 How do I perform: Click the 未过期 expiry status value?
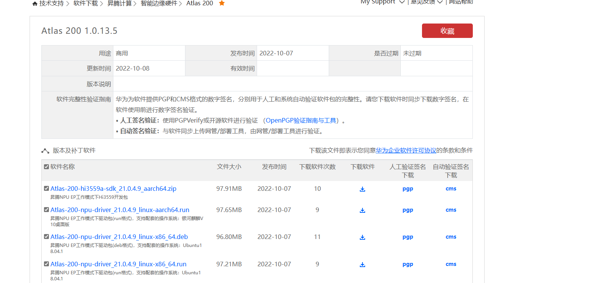point(412,53)
